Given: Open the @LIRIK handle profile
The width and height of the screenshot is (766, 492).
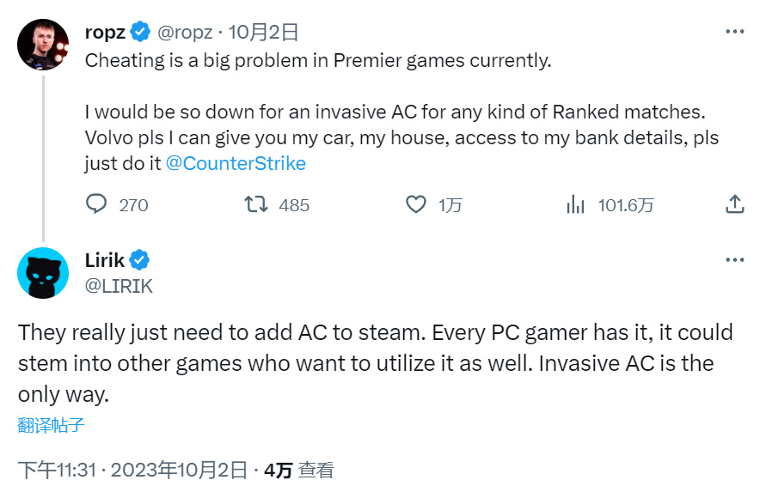Looking at the screenshot, I should 119,287.
